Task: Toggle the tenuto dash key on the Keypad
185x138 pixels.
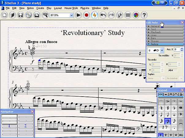Action: click(181, 102)
